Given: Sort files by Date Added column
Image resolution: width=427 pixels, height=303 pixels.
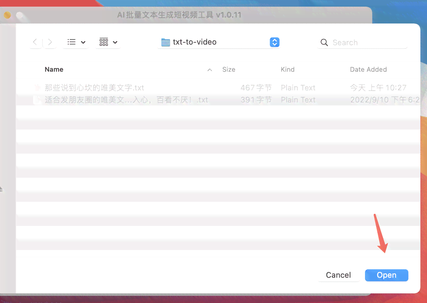Looking at the screenshot, I should coord(368,70).
